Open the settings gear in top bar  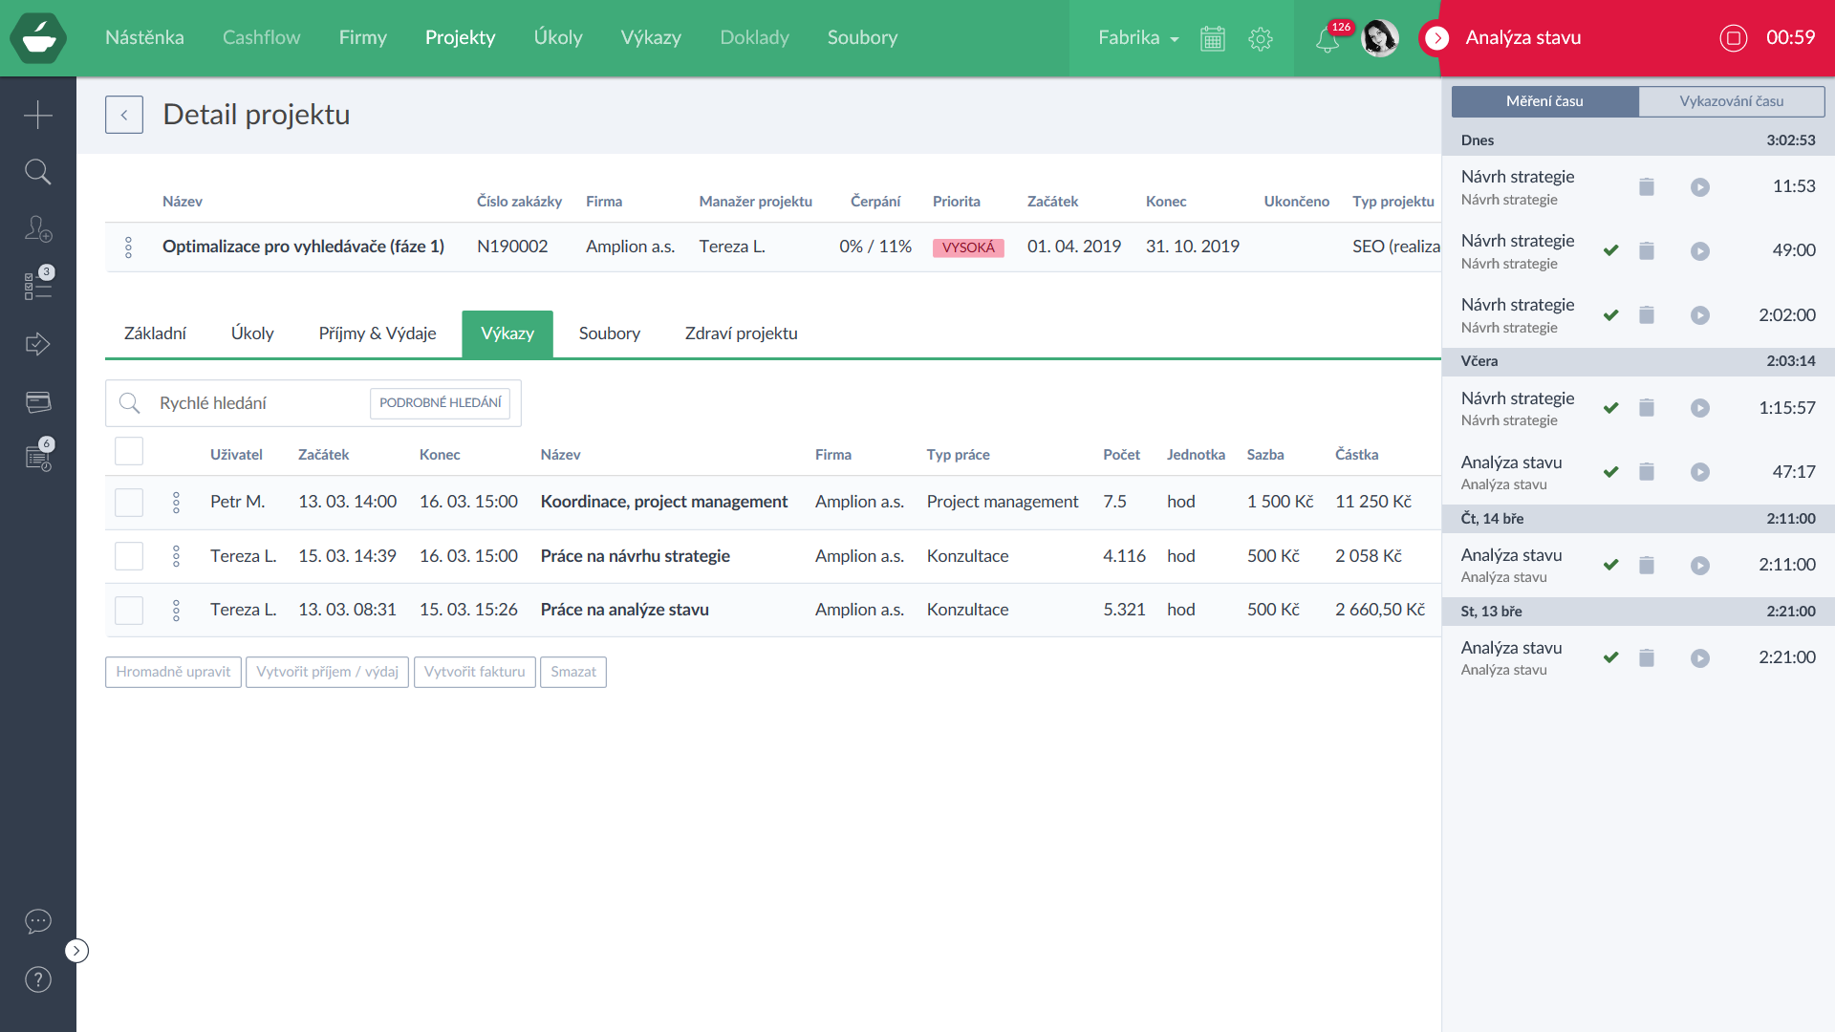click(x=1261, y=38)
